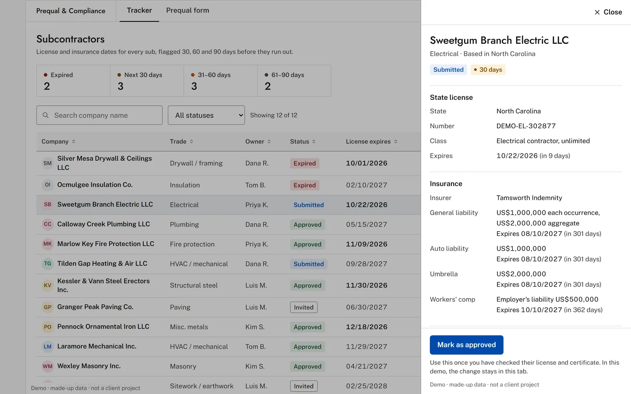Click the Tamsworth Indemnity insurer value
The width and height of the screenshot is (631, 394).
[529, 198]
